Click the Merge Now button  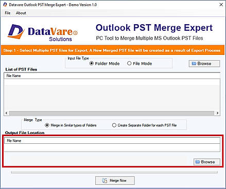(115, 180)
